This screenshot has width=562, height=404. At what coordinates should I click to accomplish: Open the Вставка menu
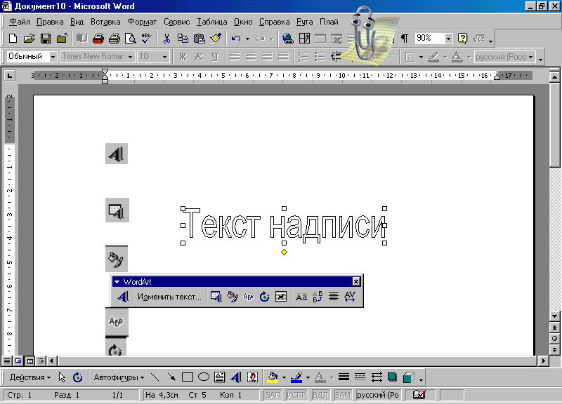click(x=105, y=22)
